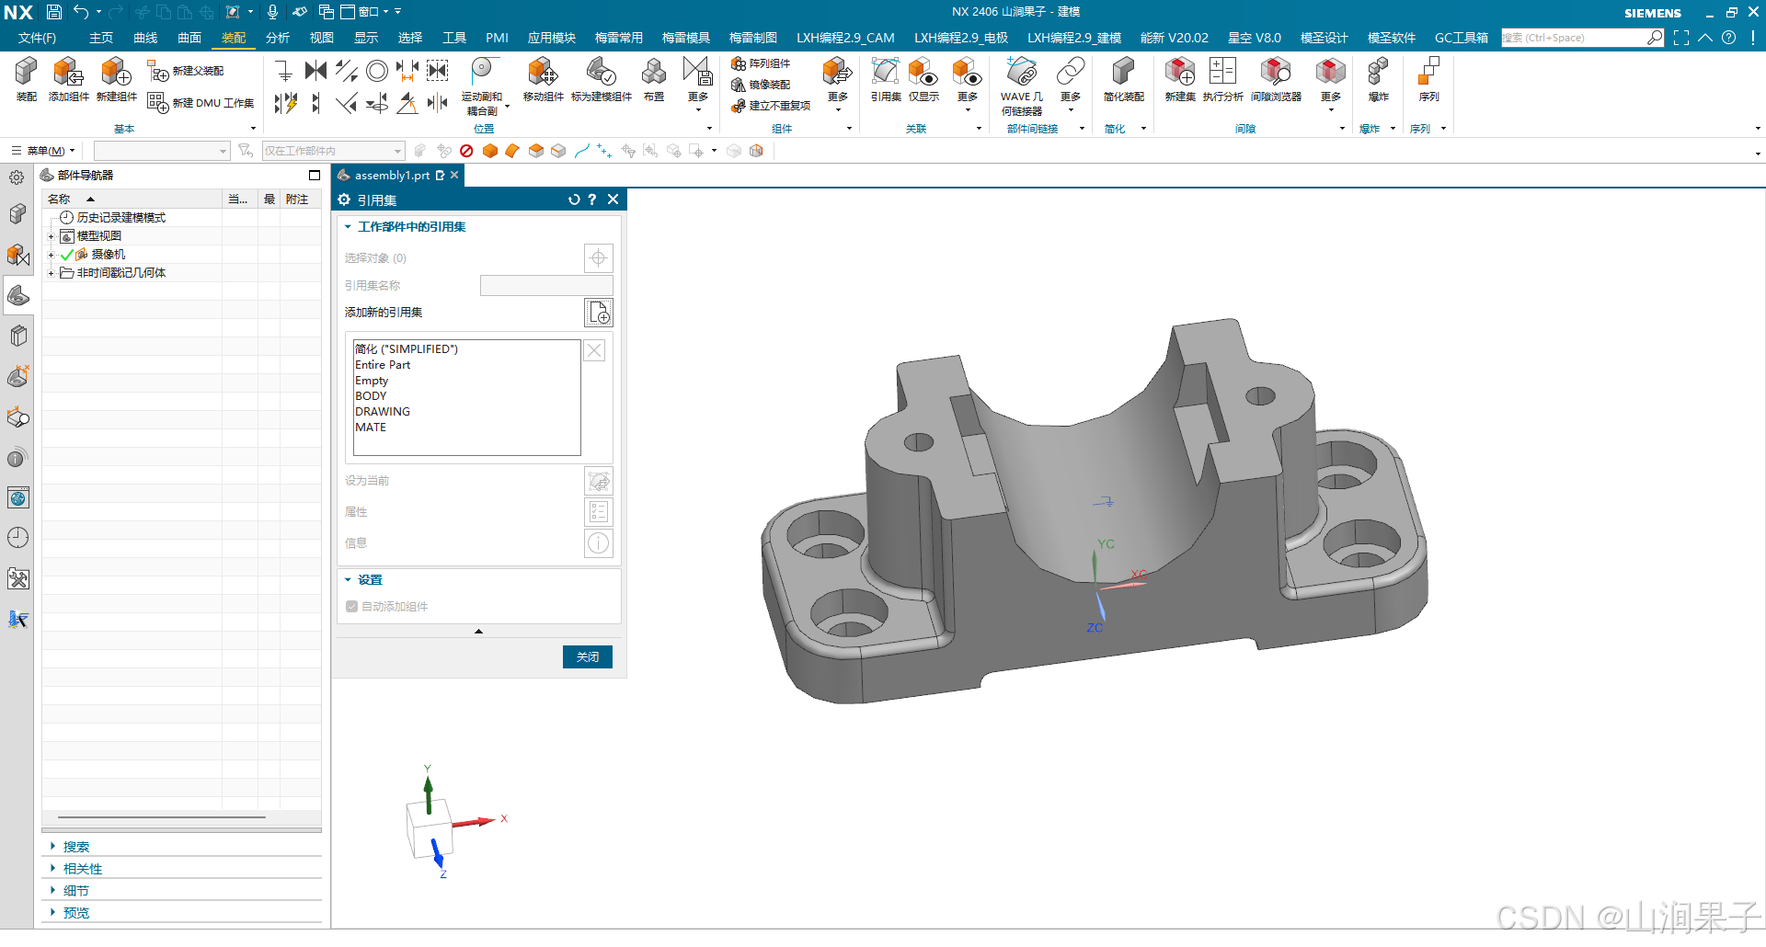Open the 仅在工作部件内 selection scope dropdown
The height and width of the screenshot is (947, 1766).
coord(333,151)
